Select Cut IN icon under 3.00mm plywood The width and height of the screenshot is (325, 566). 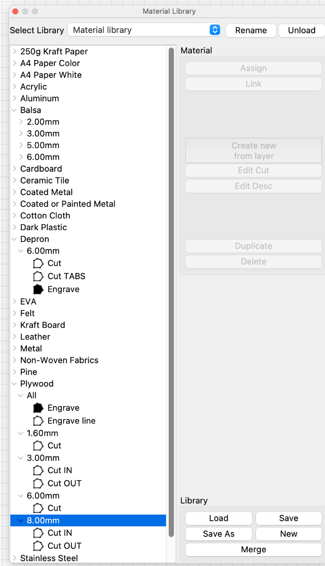[x=38, y=470]
